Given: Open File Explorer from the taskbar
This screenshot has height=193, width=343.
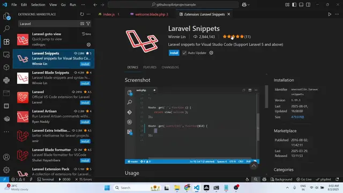Looking at the screenshot, I should pyautogui.click(x=177, y=188).
